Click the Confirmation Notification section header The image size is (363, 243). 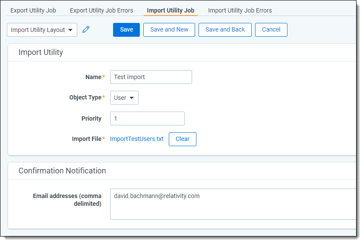(62, 171)
